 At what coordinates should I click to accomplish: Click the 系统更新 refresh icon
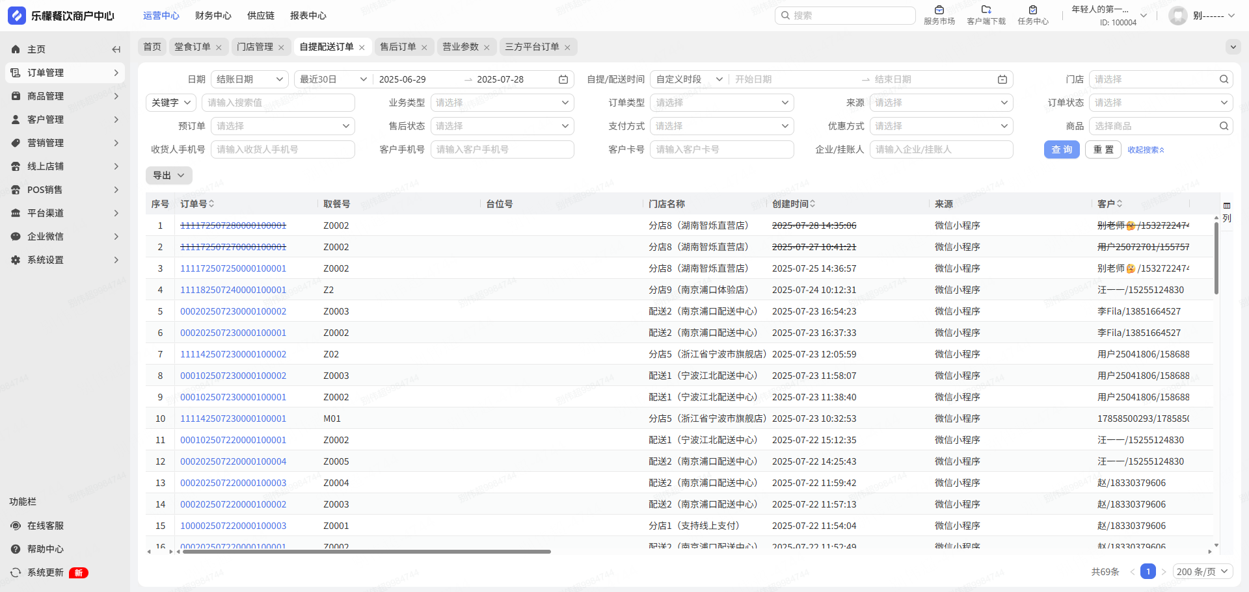point(16,573)
